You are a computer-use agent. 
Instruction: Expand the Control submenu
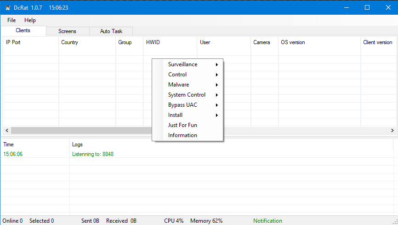[188, 75]
